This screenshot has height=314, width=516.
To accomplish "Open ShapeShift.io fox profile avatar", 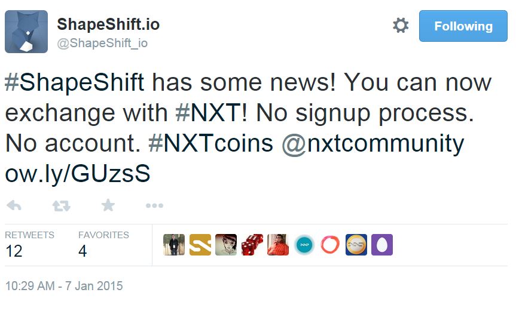I will [x=26, y=32].
